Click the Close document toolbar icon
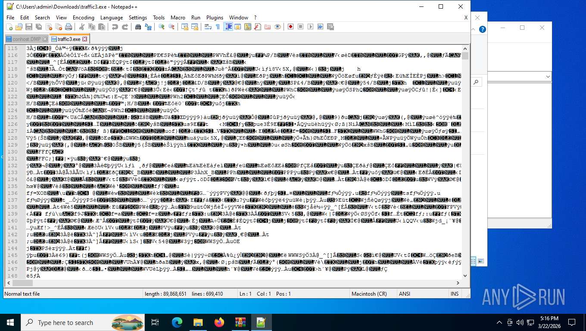Image resolution: width=586 pixels, height=331 pixels. [49, 27]
